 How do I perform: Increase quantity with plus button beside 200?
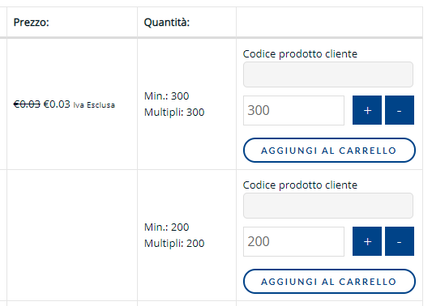(x=367, y=241)
